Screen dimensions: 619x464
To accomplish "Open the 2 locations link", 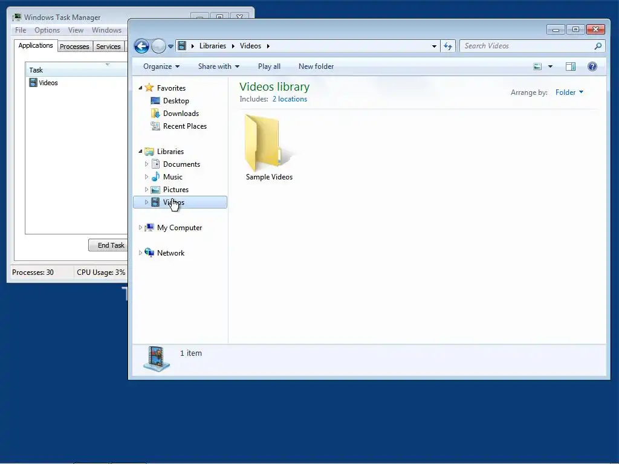I will (290, 99).
